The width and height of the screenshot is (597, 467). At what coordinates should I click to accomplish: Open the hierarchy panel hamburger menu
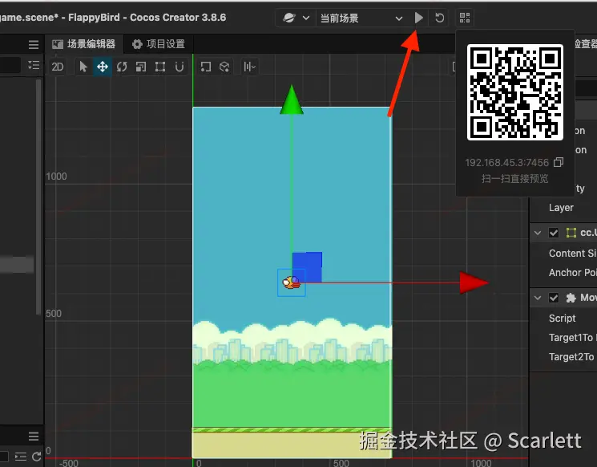pos(34,45)
